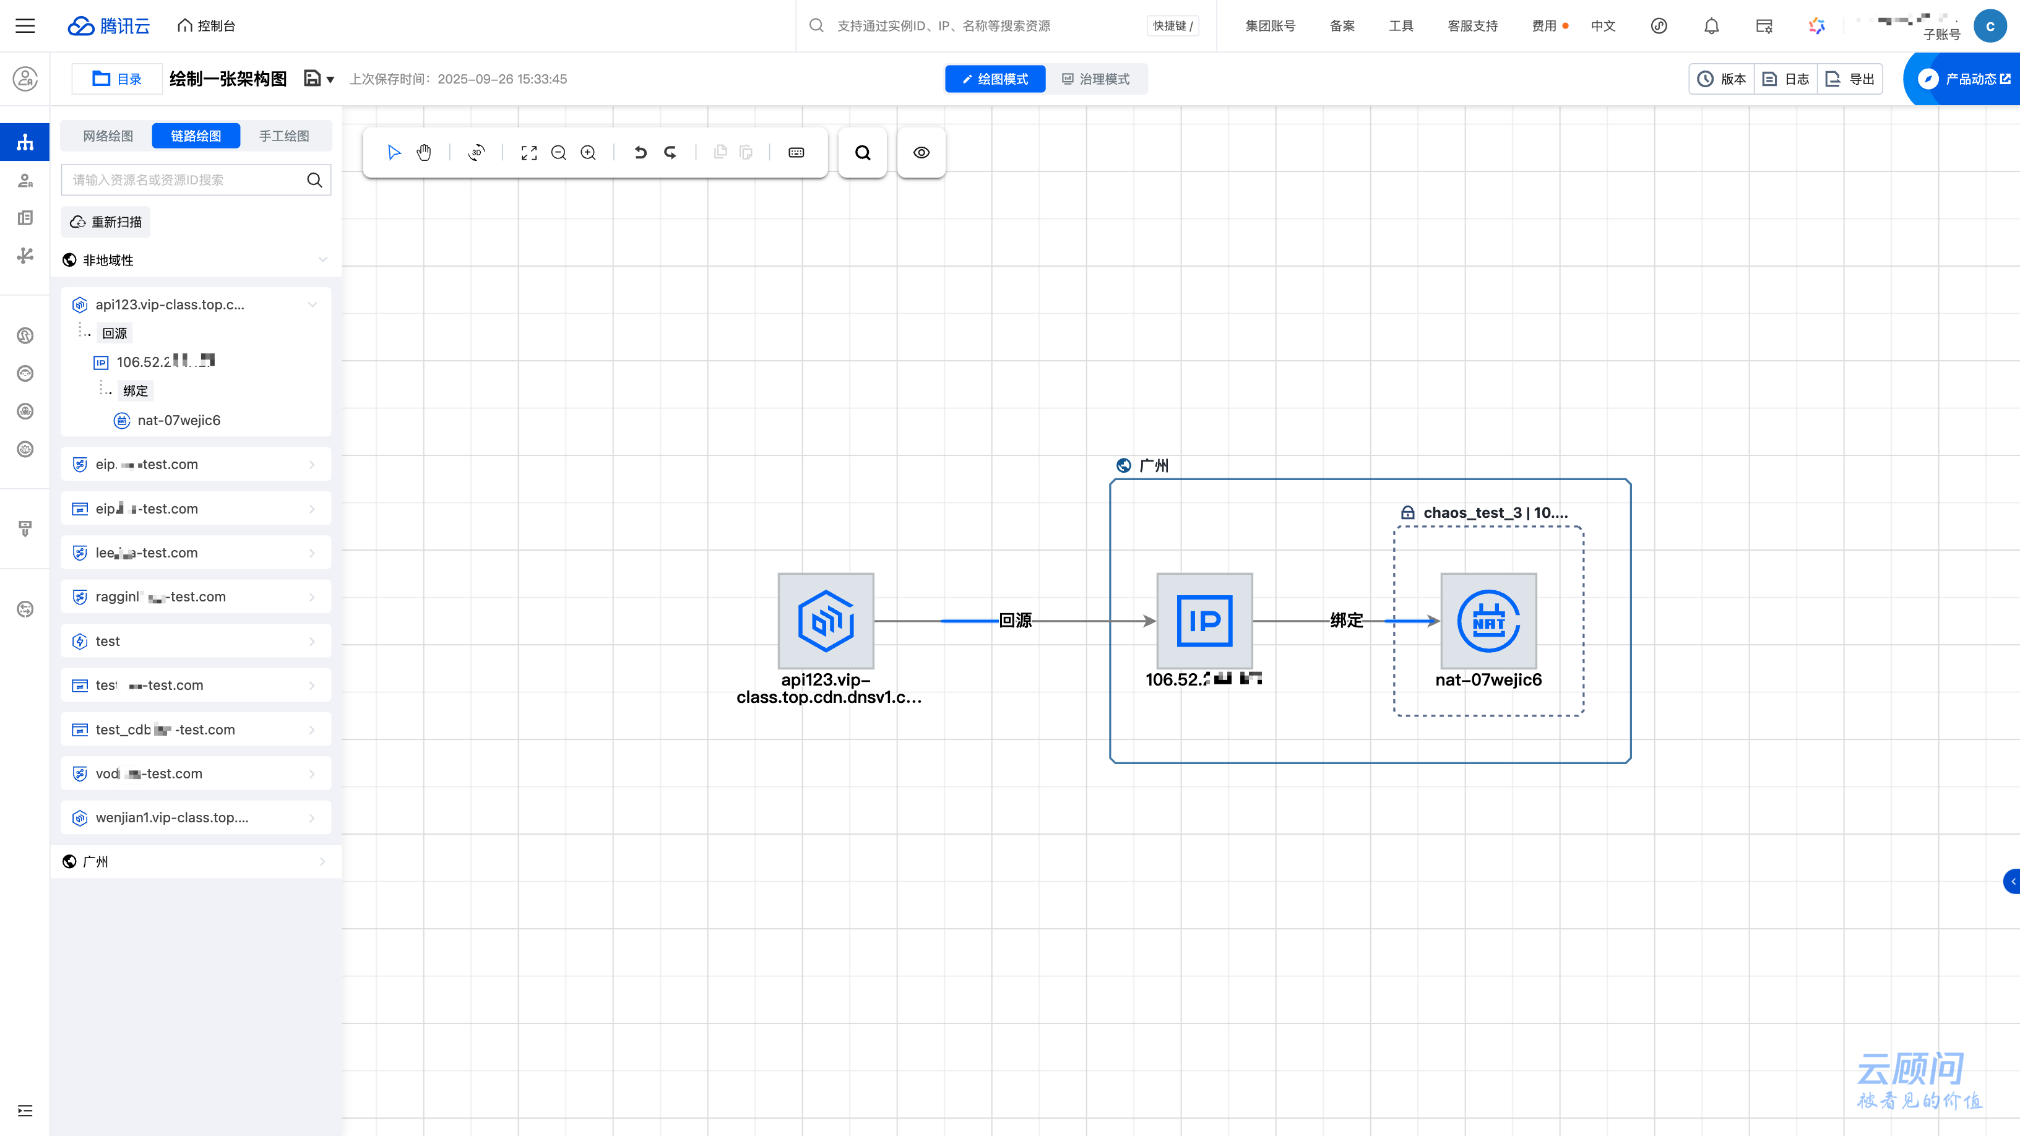Image resolution: width=2020 pixels, height=1136 pixels.
Task: Switch to 3D view mode
Action: [x=476, y=152]
